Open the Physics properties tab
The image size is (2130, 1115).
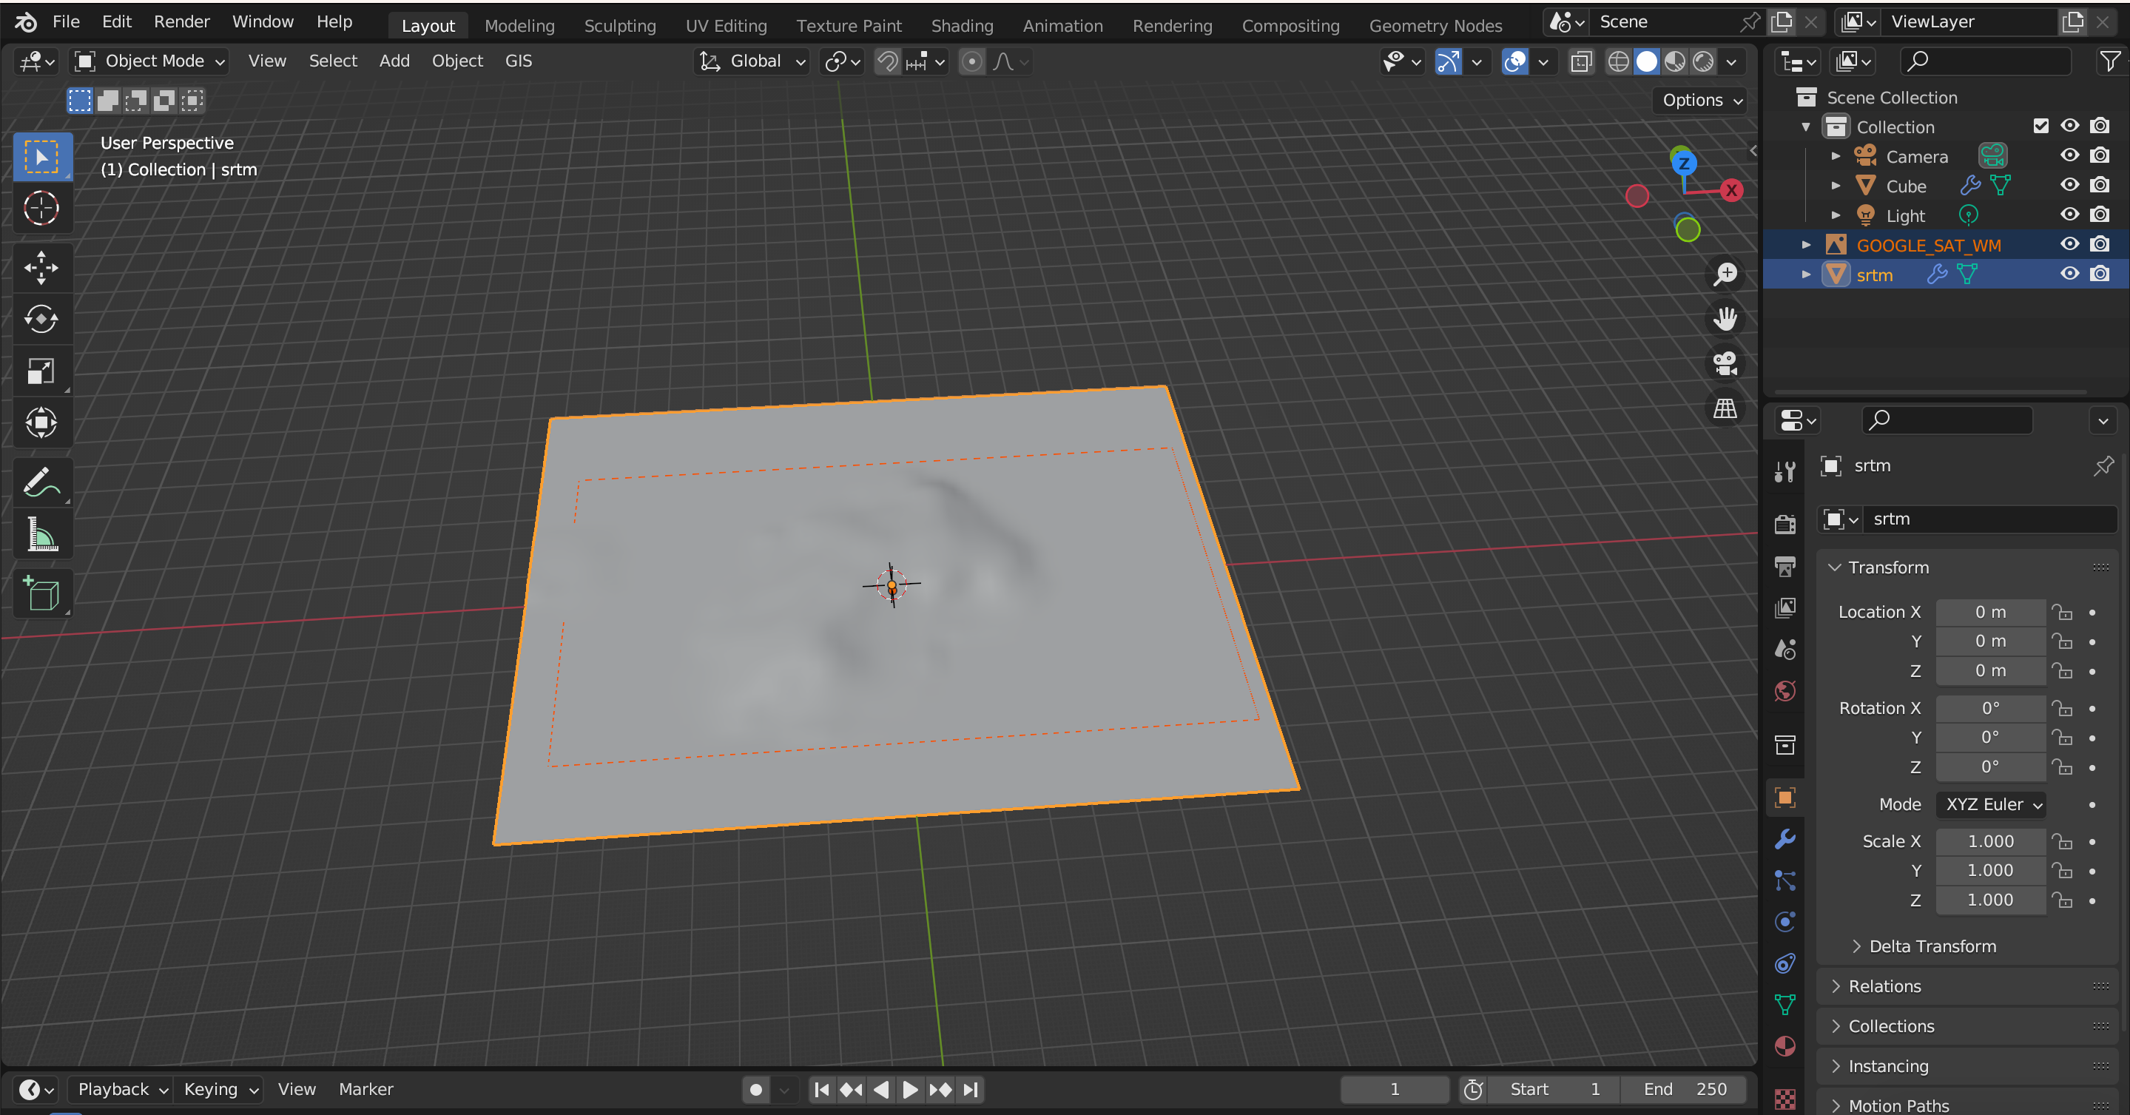coord(1785,921)
